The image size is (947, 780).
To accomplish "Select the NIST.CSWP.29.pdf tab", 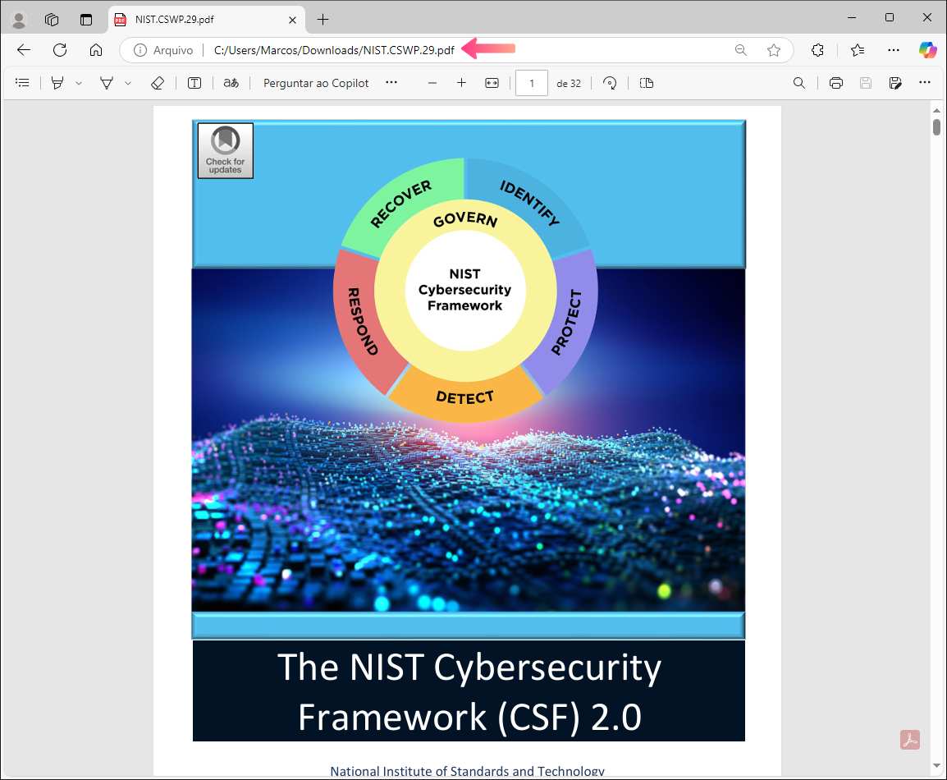I will (207, 20).
